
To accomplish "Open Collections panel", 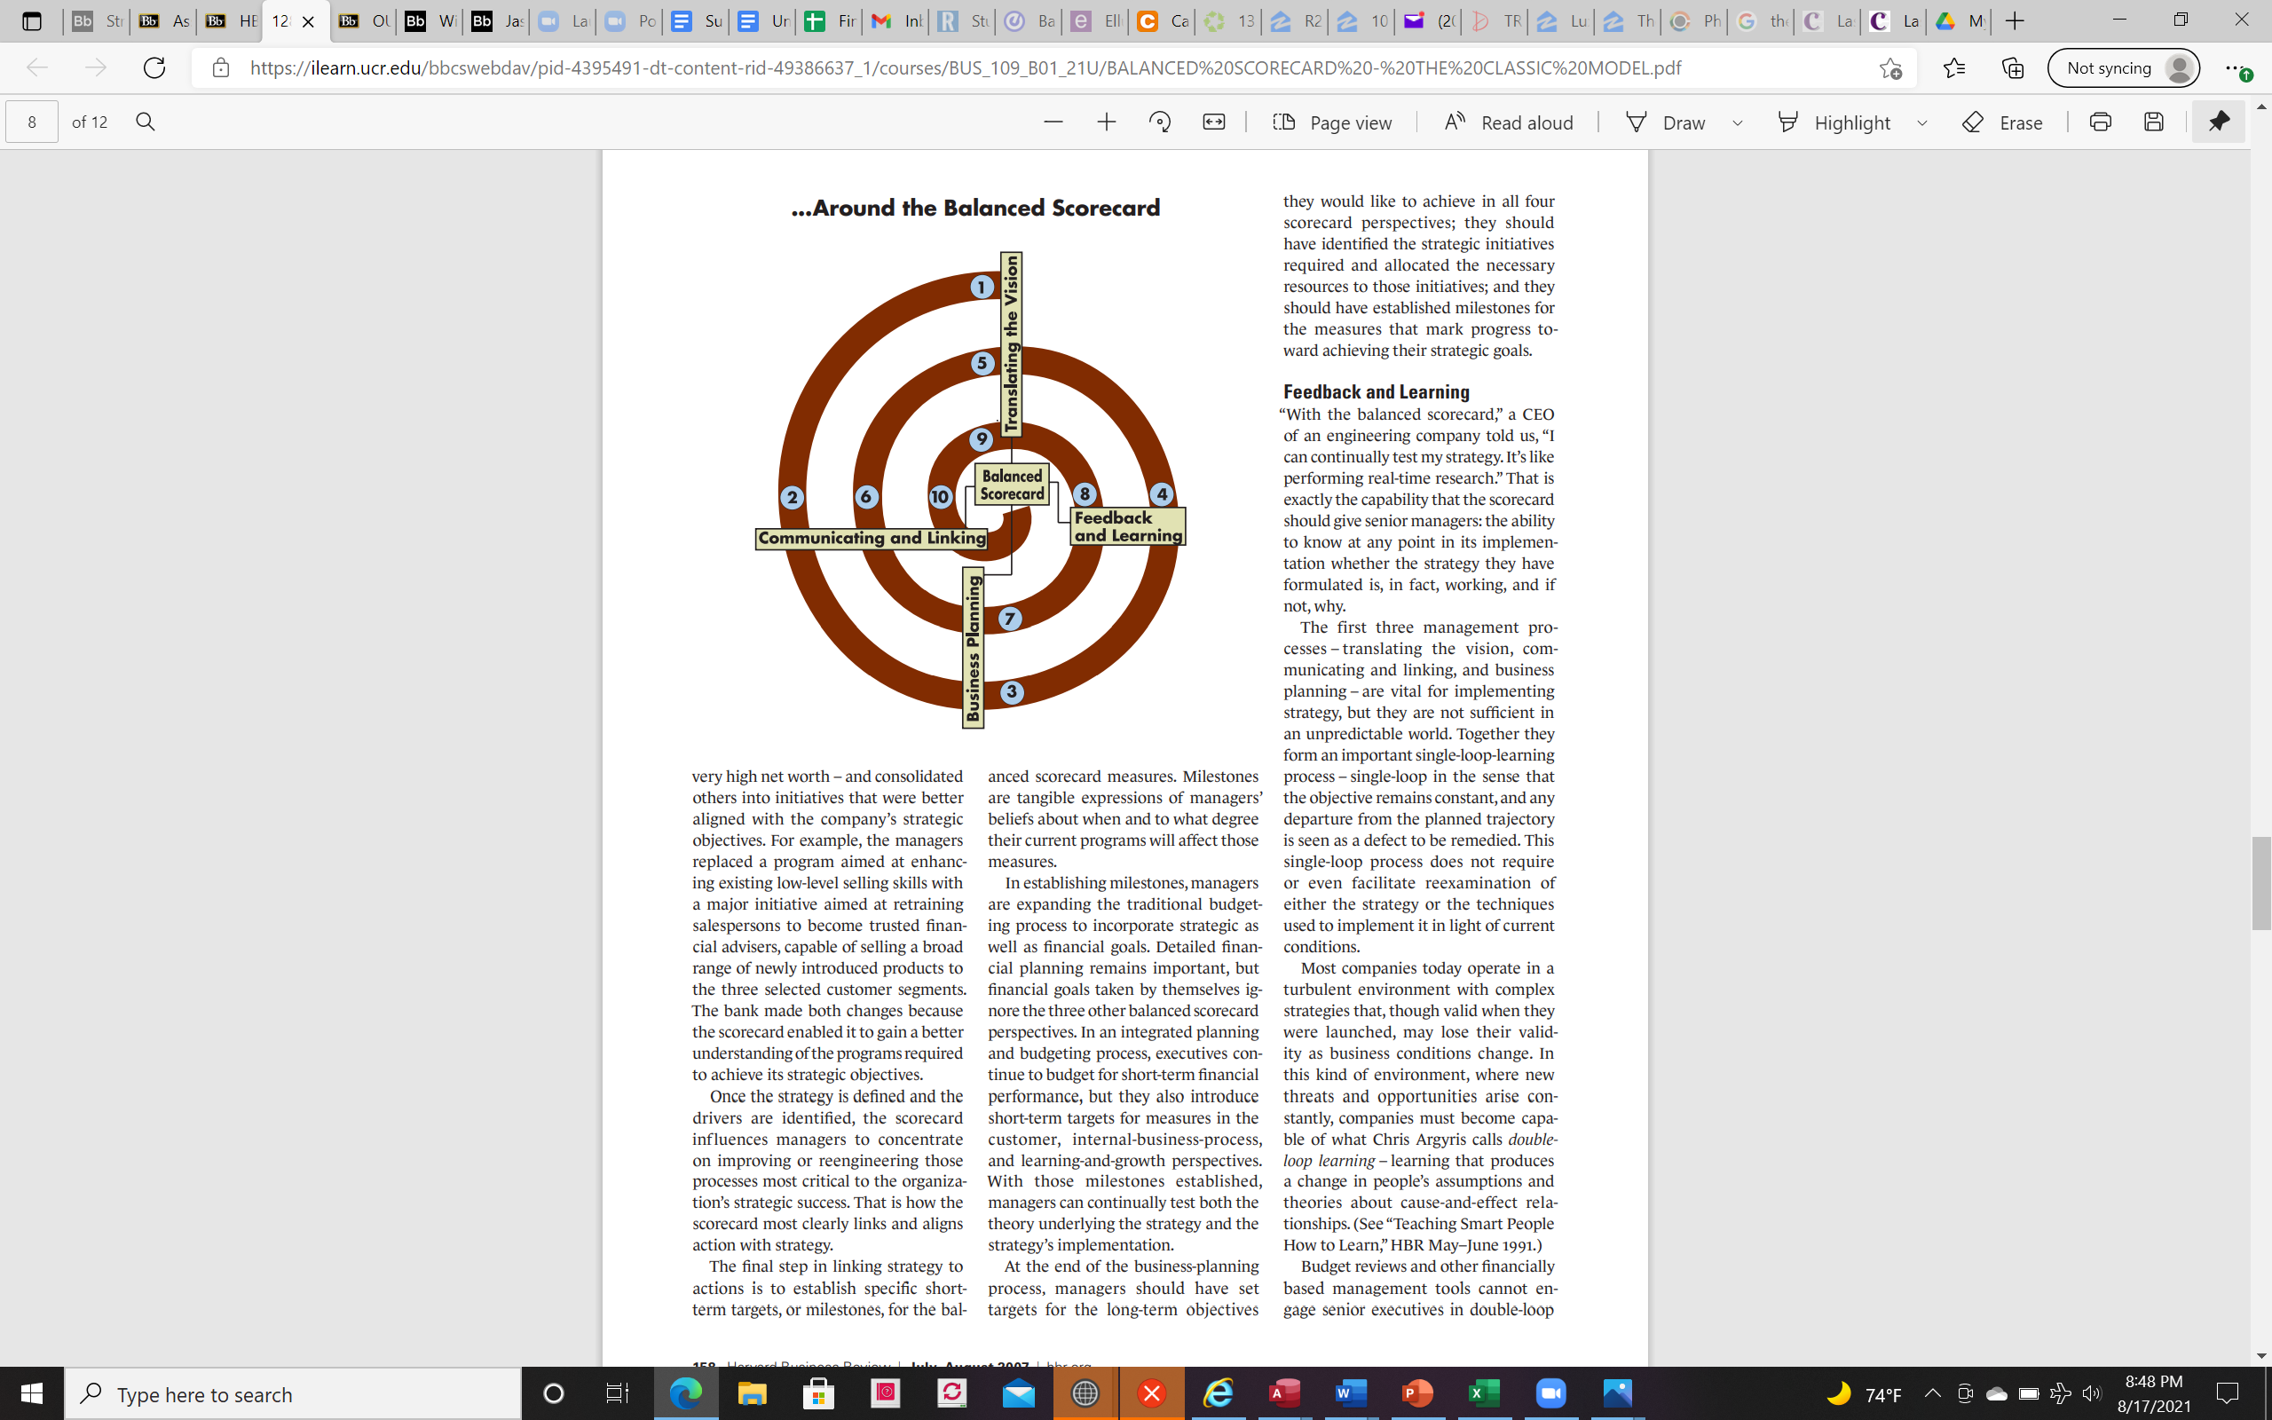I will pos(2012,67).
